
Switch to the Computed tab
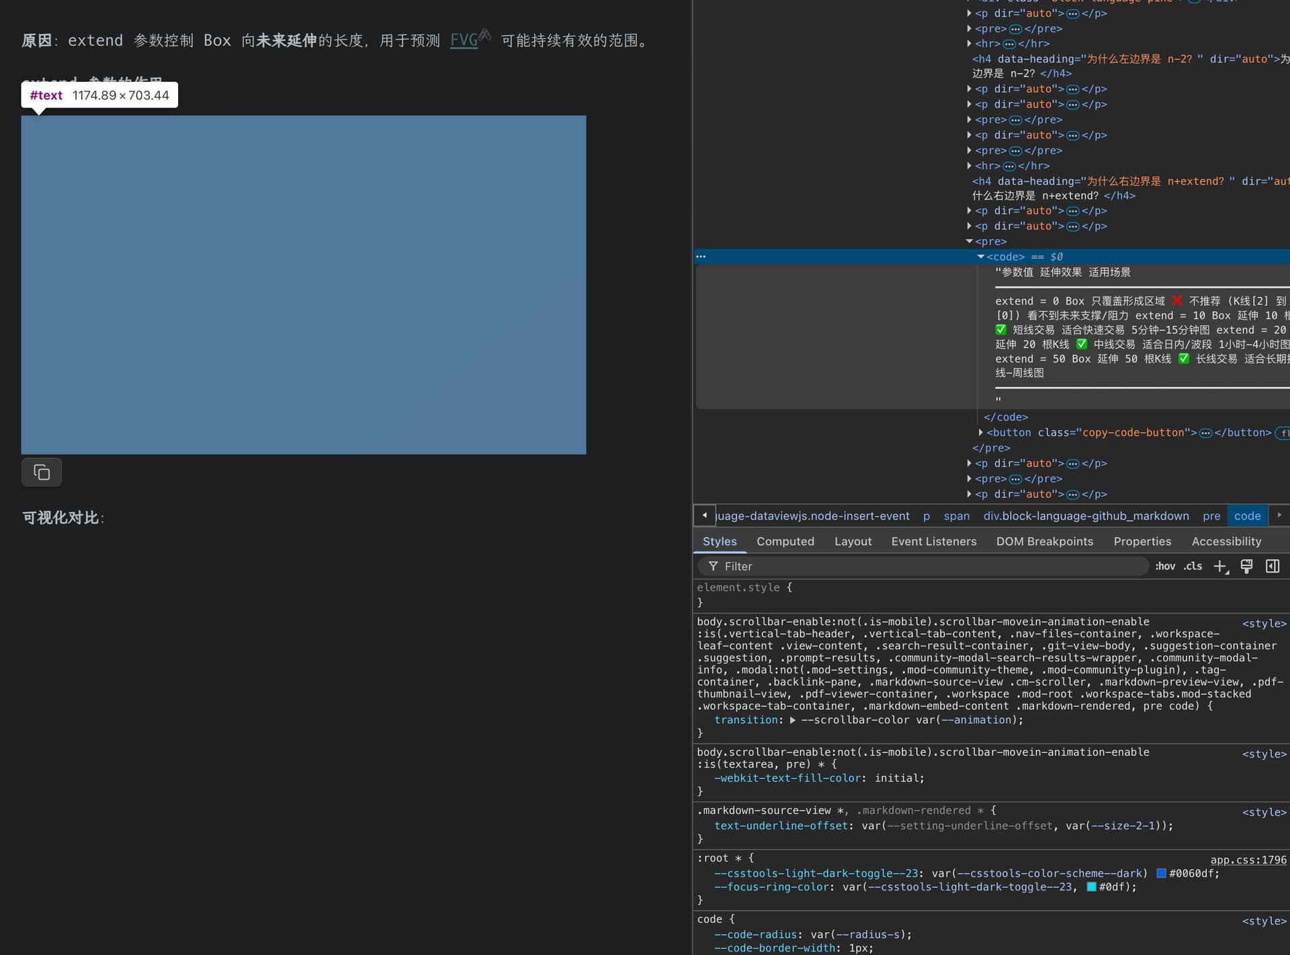coord(785,542)
